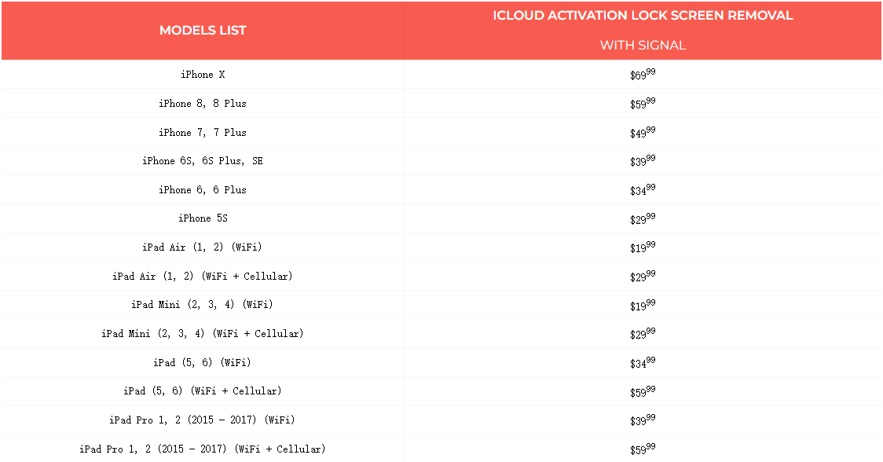Click the MODELS LIST column header

203,31
